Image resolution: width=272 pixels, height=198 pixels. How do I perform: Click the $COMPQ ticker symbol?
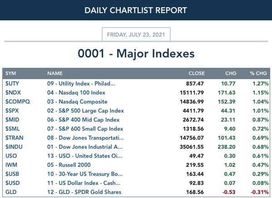pos(18,102)
